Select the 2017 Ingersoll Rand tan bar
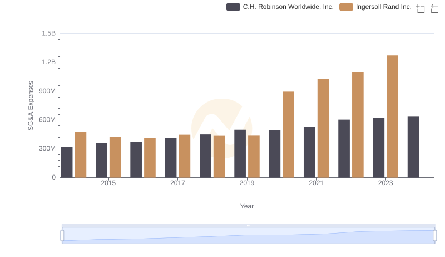The width and height of the screenshot is (445, 257). click(185, 156)
